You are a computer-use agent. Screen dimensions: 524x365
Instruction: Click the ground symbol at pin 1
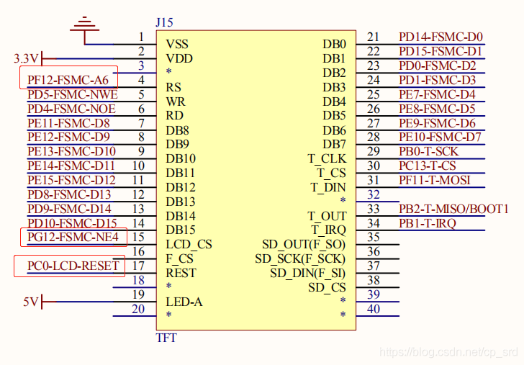click(84, 30)
